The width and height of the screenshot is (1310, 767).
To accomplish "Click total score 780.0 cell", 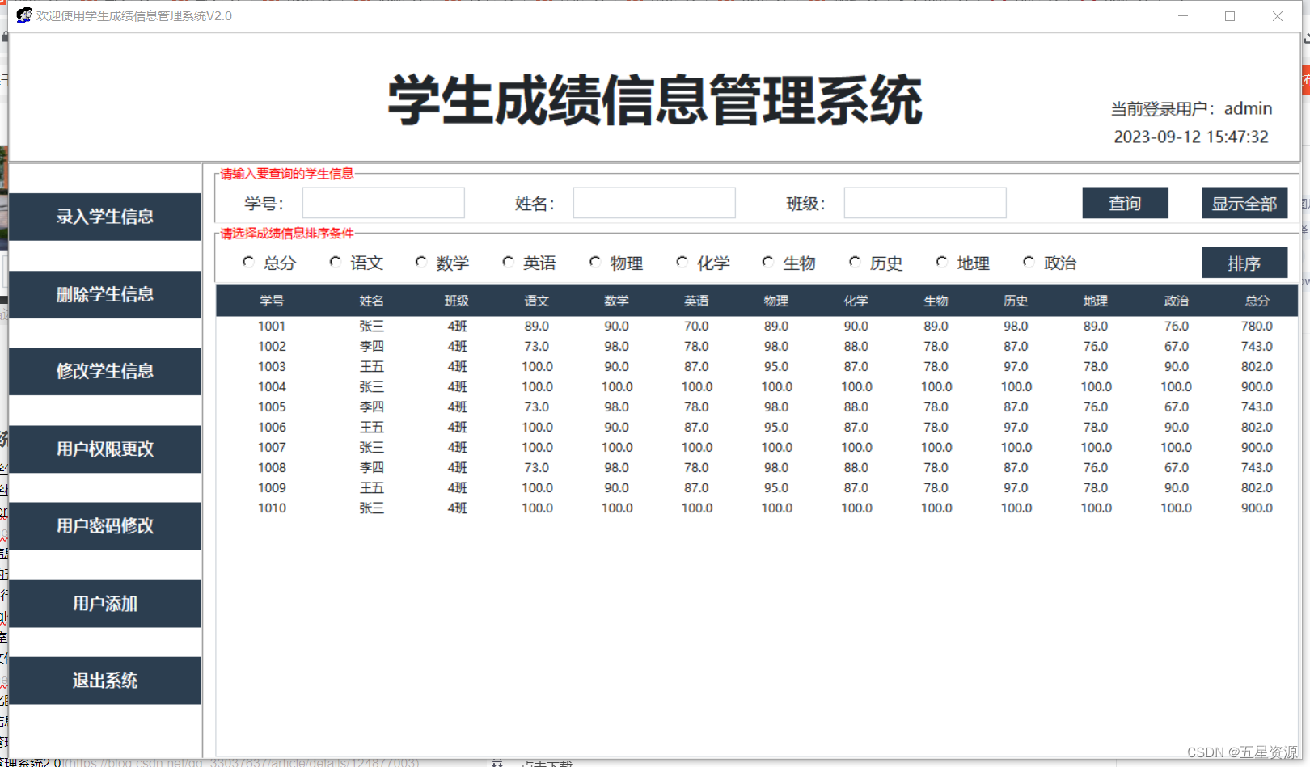I will (x=1257, y=327).
